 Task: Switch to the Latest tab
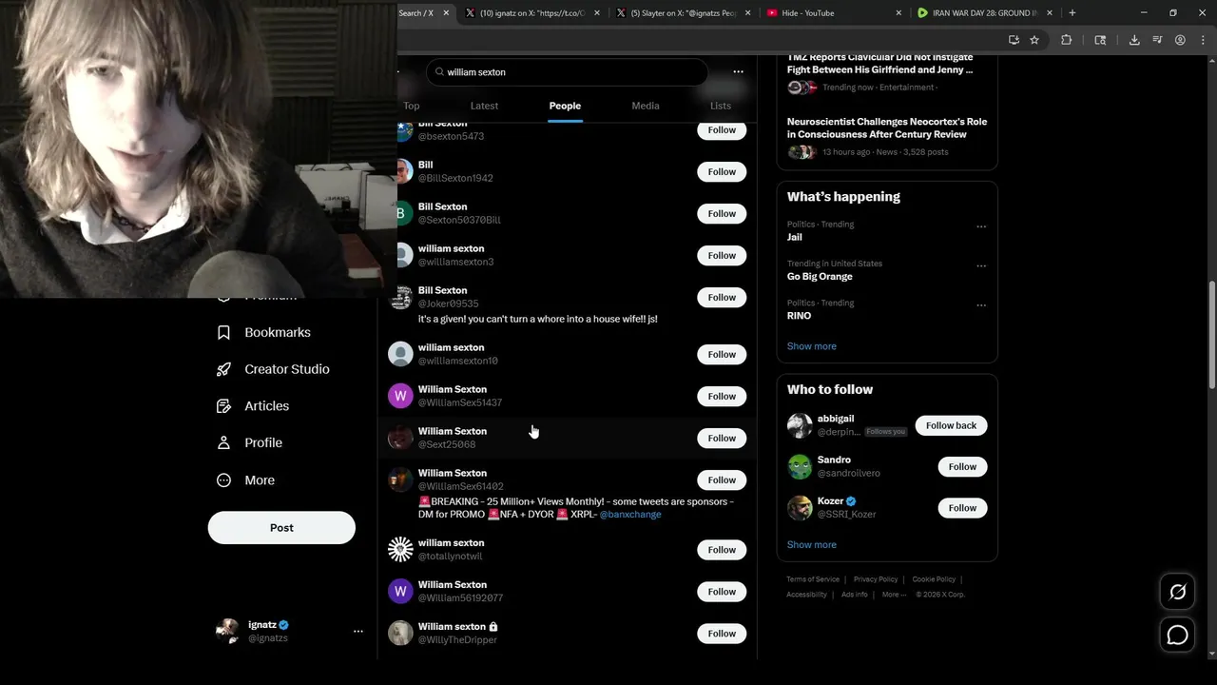(484, 106)
